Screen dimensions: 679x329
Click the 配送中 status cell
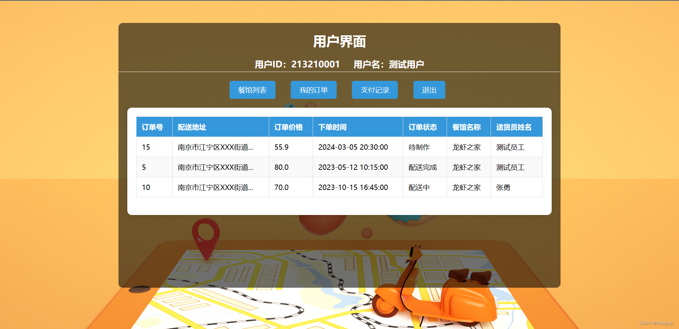click(x=425, y=187)
